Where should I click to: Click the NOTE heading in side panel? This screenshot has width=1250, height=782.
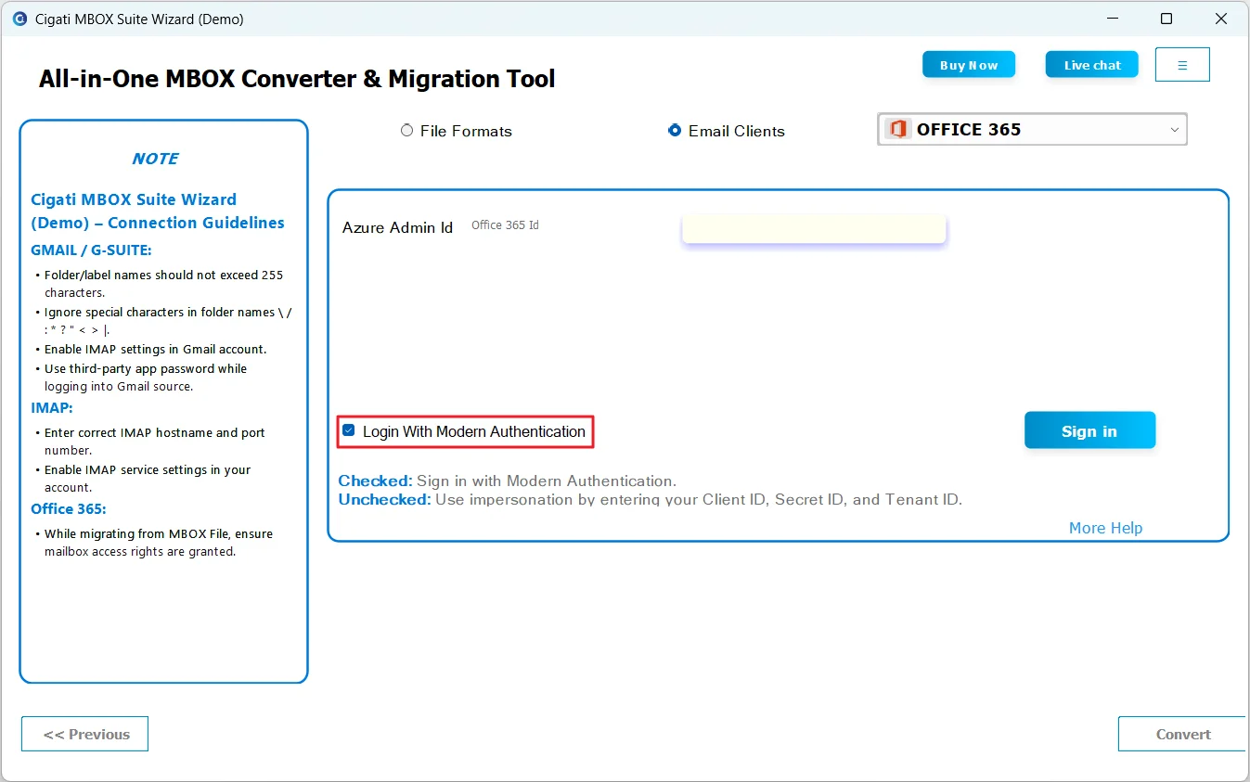click(x=155, y=159)
